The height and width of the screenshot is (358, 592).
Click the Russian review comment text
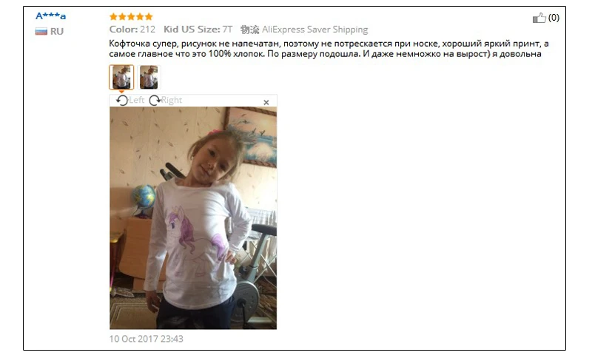(x=329, y=49)
